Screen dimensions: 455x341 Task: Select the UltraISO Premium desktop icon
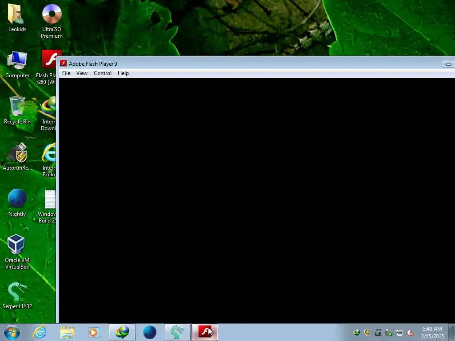tap(52, 21)
